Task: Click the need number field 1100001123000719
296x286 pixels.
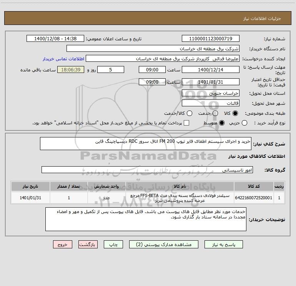Action: 211,39
